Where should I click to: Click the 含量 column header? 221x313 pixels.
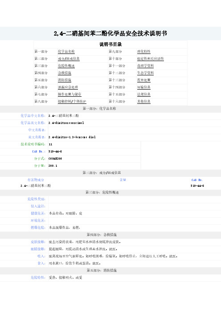123,180
